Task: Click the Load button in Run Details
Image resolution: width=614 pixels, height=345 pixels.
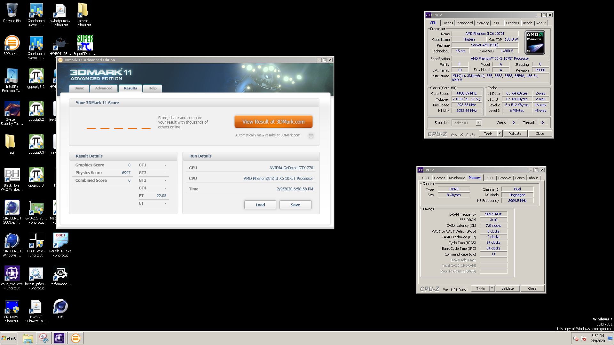Action: 260,205
